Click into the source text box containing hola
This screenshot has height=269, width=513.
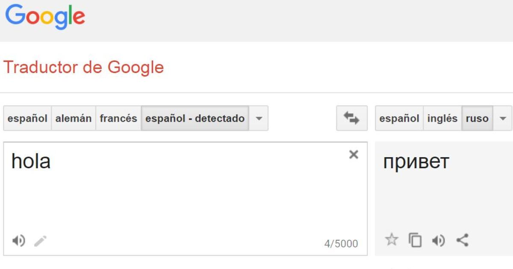click(171, 192)
